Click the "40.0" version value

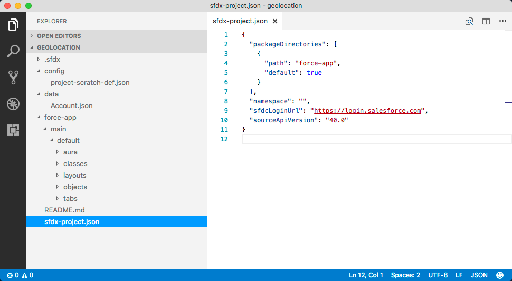click(x=337, y=120)
